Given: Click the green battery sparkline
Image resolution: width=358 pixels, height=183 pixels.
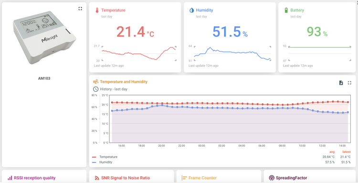Looking at the screenshot, I should pos(320,47).
